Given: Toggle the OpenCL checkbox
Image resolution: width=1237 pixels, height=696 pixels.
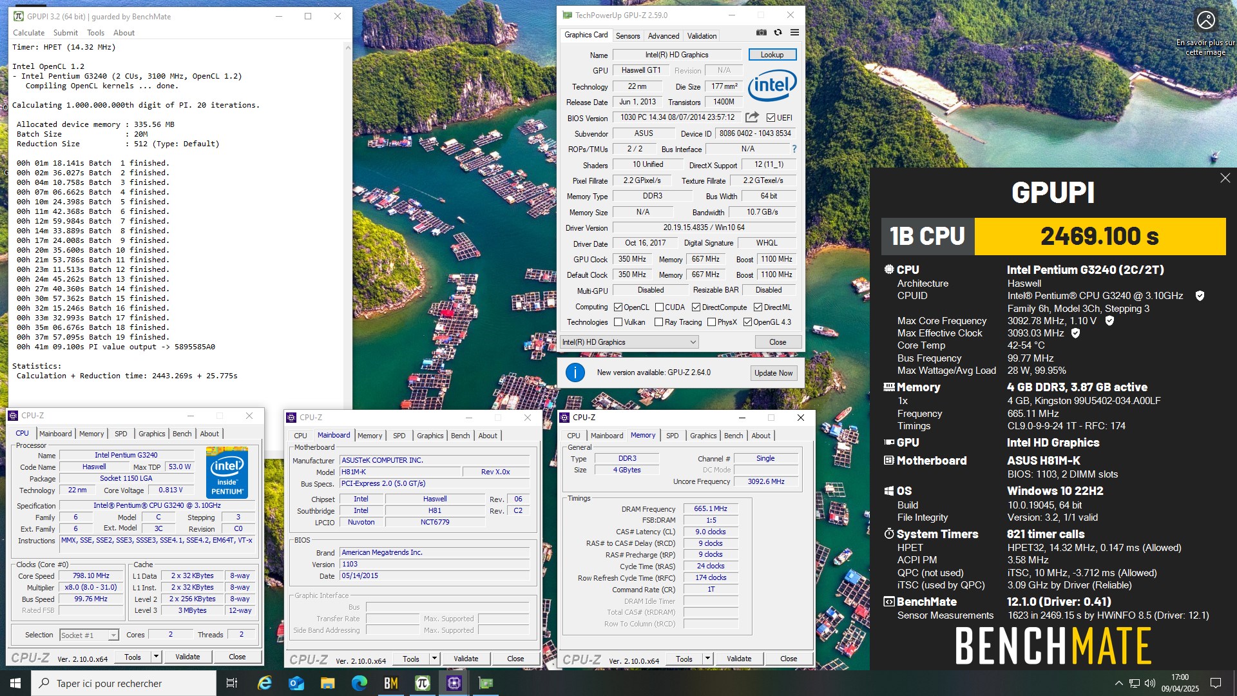Looking at the screenshot, I should [618, 307].
